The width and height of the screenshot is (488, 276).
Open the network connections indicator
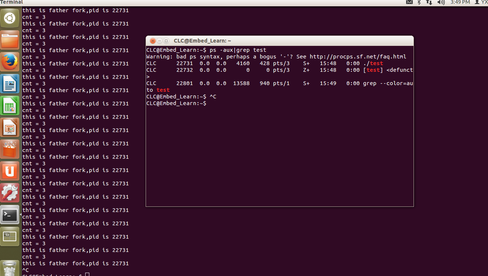click(x=429, y=2)
